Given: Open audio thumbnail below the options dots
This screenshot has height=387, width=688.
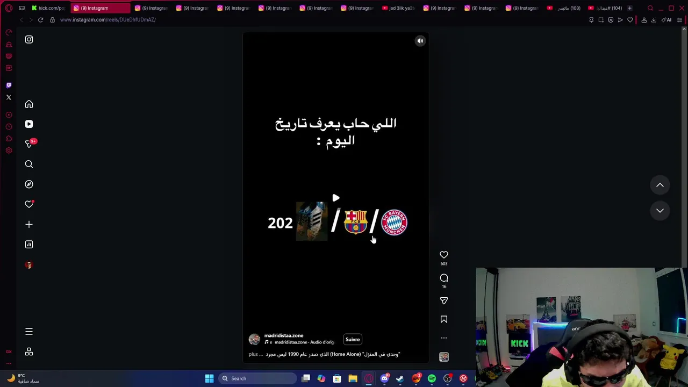Looking at the screenshot, I should pos(444,357).
